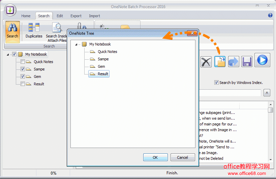
Task: Close the OneNote Tree dialog
Action: coord(192,33)
